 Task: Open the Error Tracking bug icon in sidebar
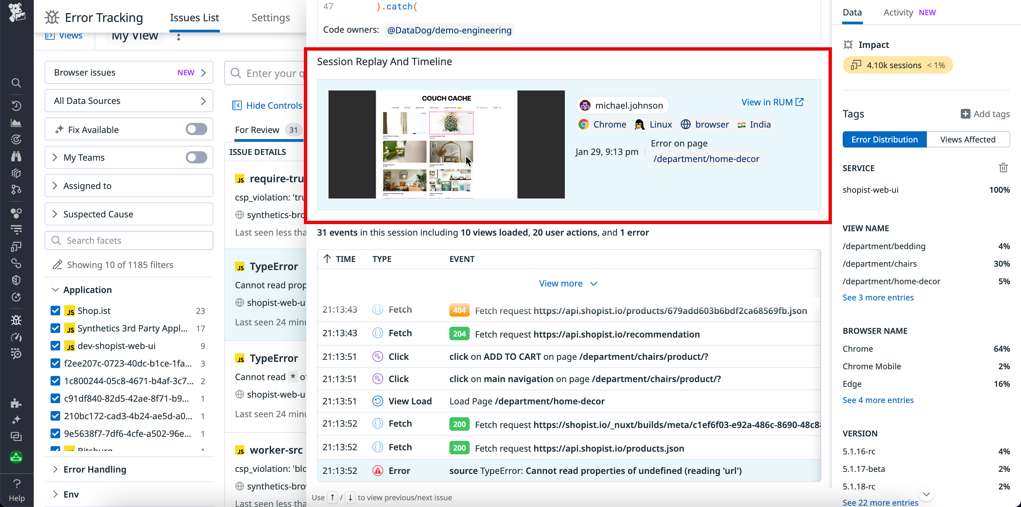tap(16, 320)
